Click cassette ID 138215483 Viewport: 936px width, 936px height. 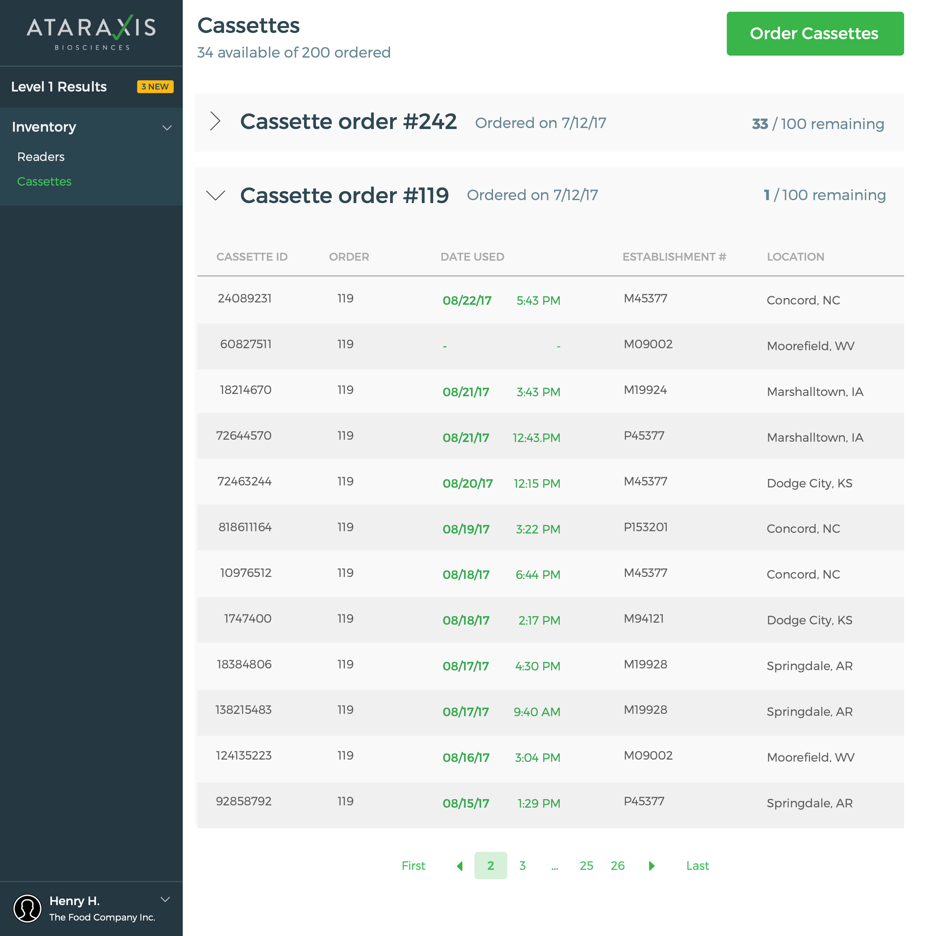[x=243, y=710]
